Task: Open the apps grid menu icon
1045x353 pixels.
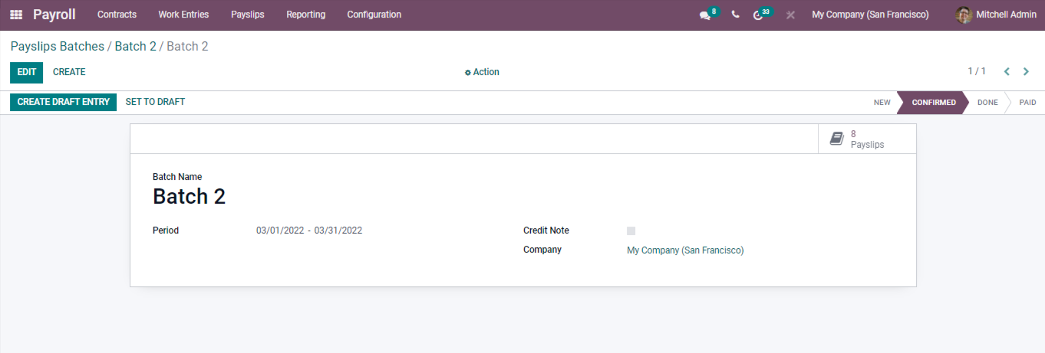Action: point(16,15)
